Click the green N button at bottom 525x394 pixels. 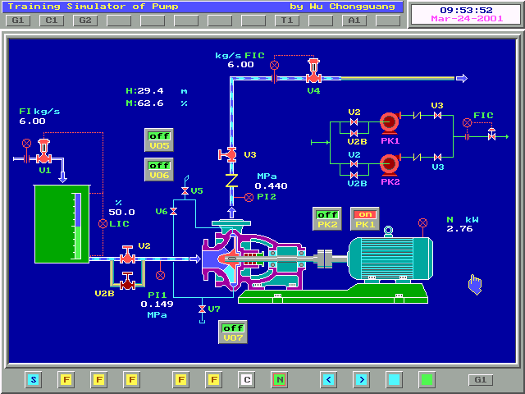pyautogui.click(x=279, y=379)
